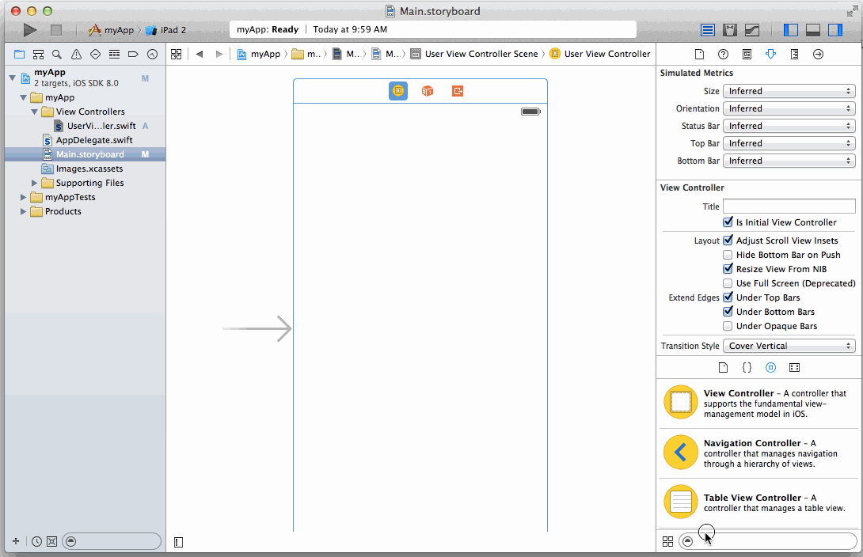The height and width of the screenshot is (557, 863).
Task: Toggle the Debug area pane
Action: 813,30
